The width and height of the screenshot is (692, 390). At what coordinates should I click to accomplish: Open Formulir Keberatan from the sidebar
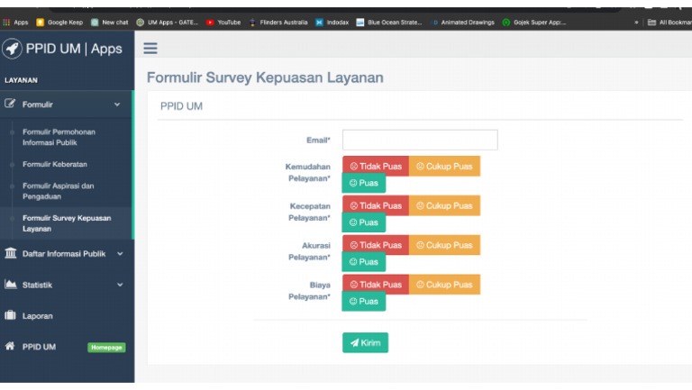point(54,165)
